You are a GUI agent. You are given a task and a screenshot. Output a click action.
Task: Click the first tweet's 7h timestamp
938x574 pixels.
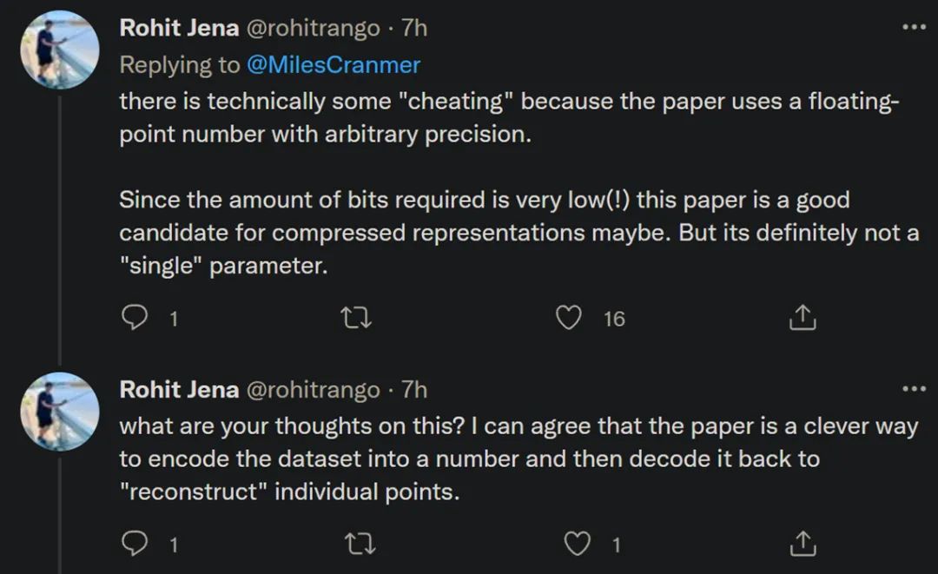(414, 28)
